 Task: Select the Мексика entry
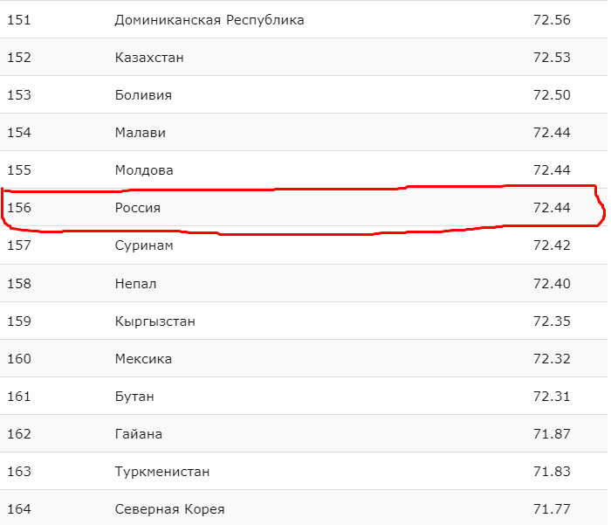143,359
